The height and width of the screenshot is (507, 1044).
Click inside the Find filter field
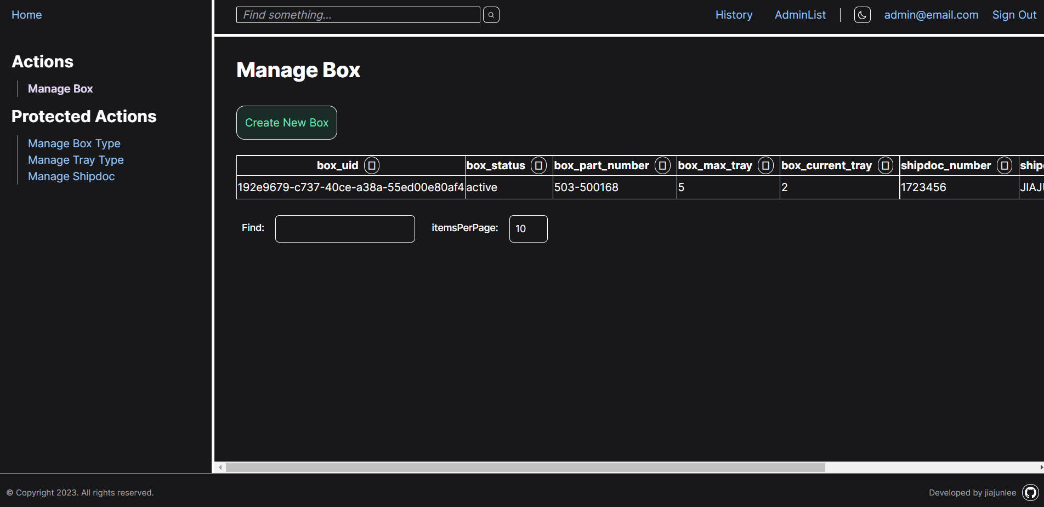click(344, 228)
